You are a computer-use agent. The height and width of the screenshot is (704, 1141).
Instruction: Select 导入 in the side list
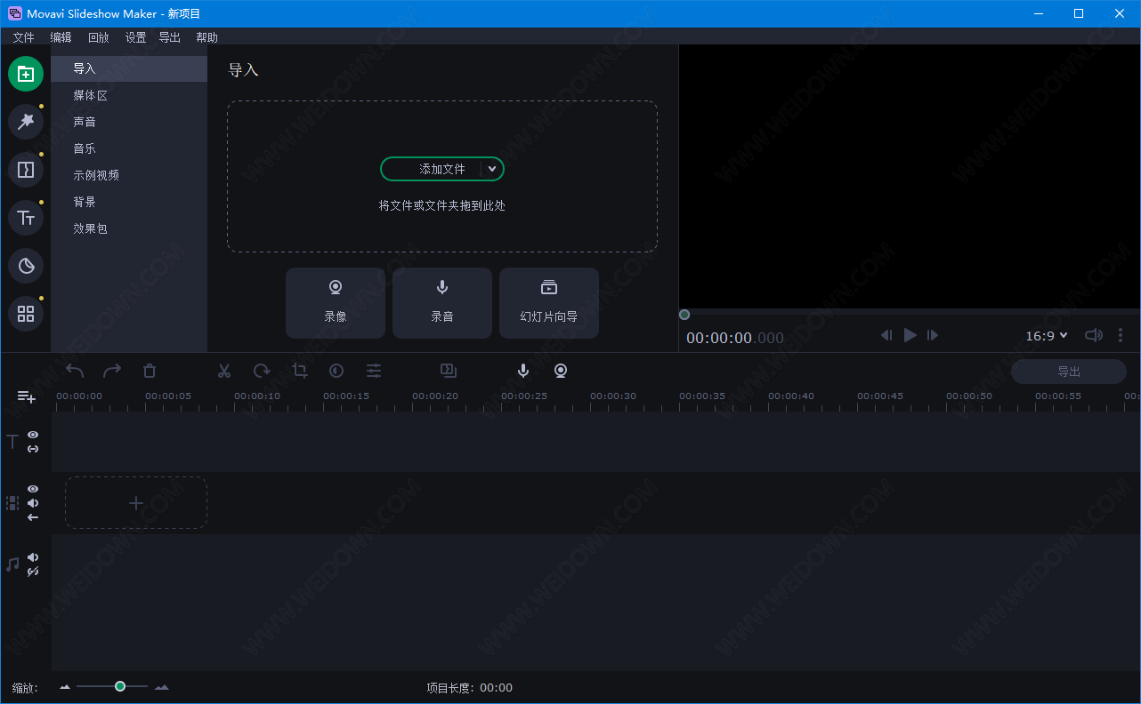click(129, 68)
